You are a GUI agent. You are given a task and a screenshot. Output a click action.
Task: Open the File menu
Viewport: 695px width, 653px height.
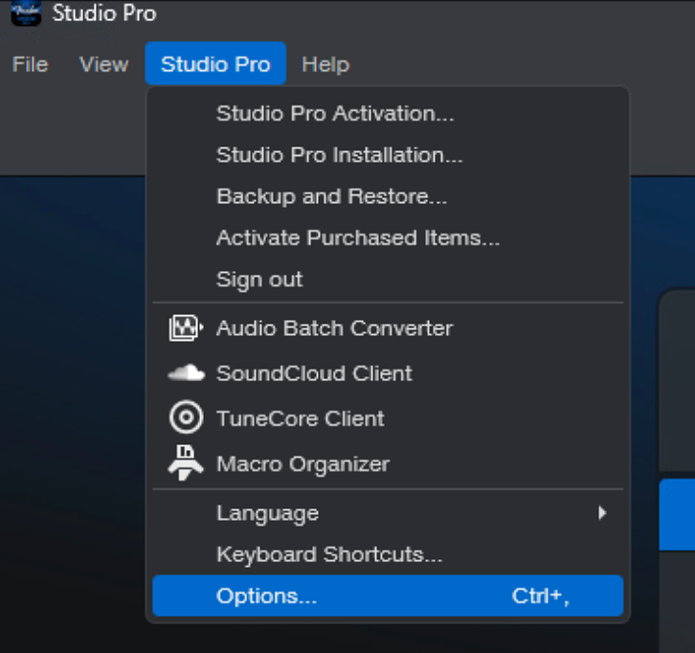click(x=30, y=64)
